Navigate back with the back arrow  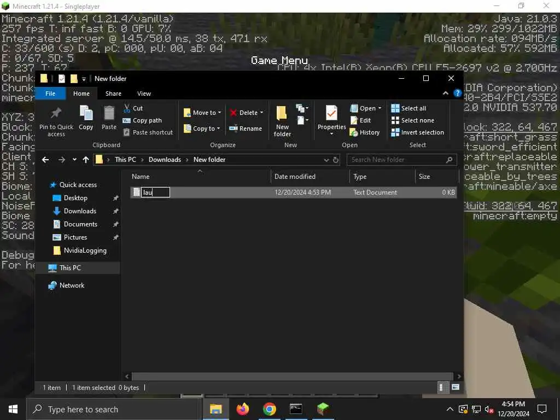[x=45, y=160]
